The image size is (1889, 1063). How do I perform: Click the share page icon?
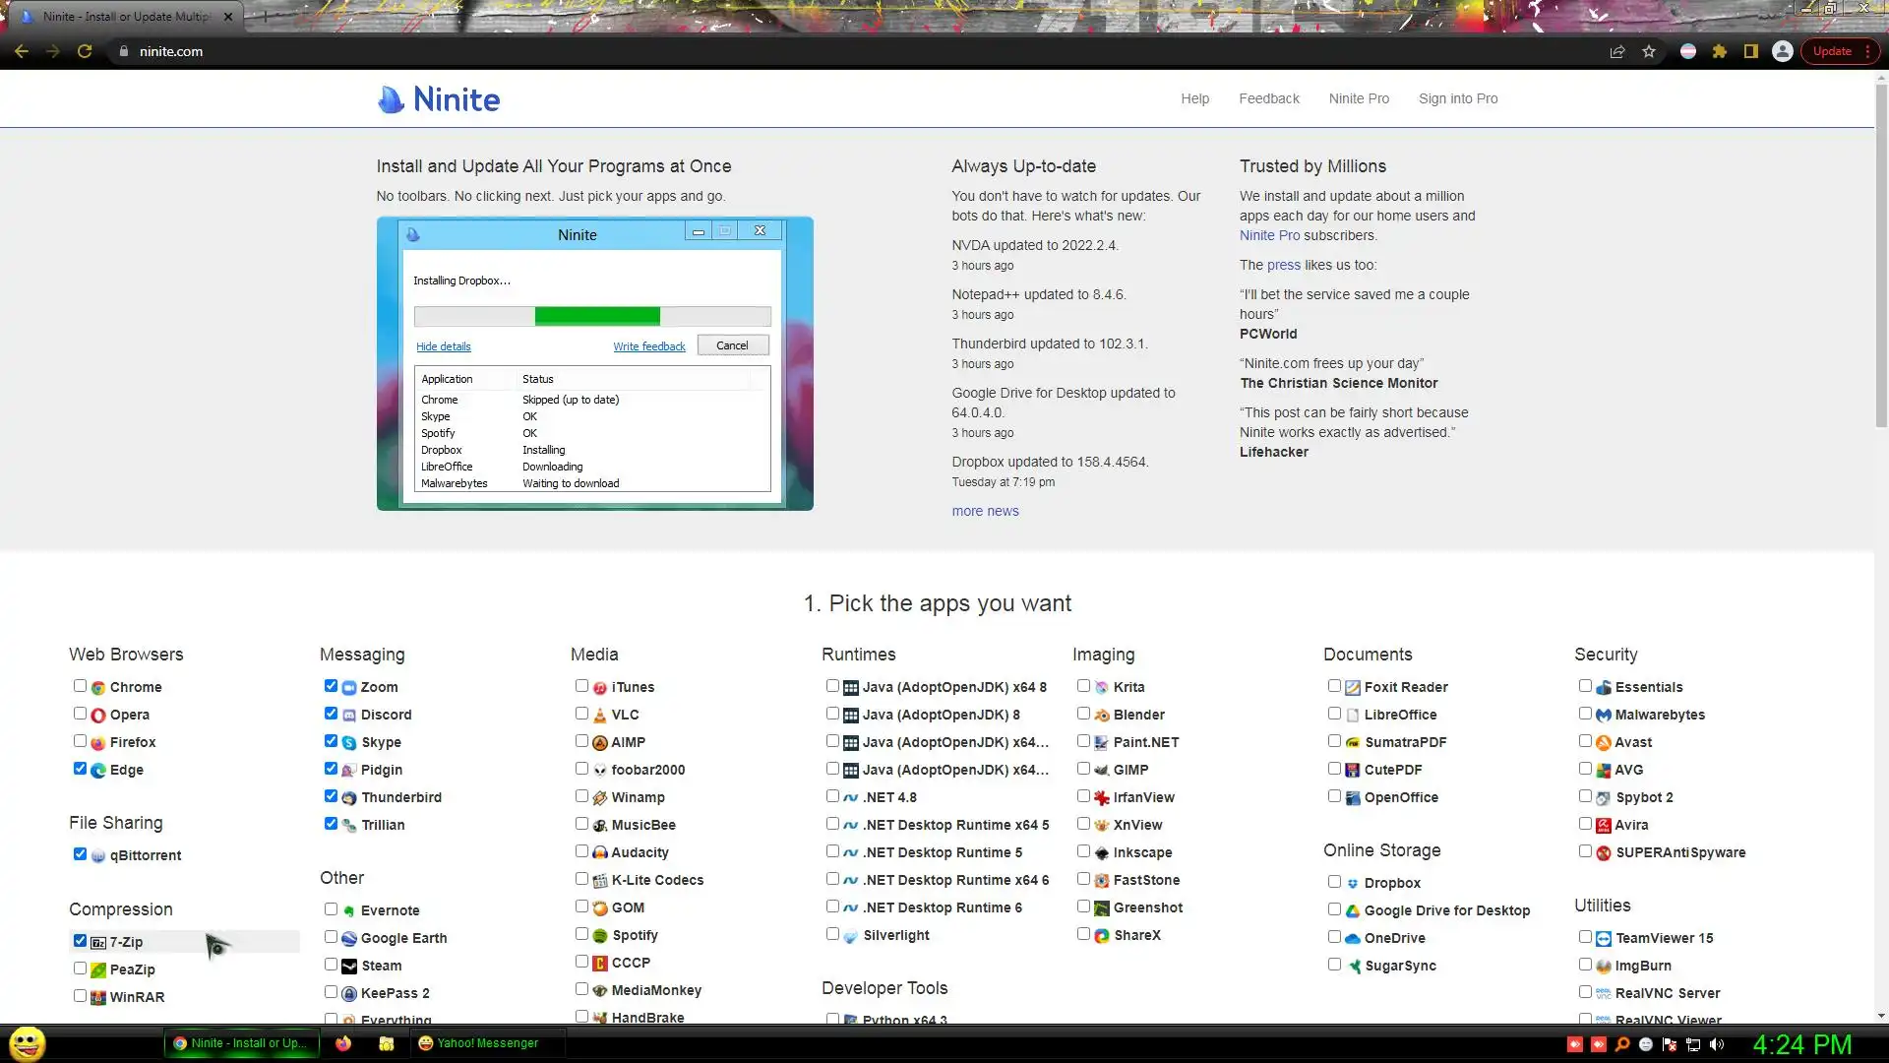[x=1616, y=51]
